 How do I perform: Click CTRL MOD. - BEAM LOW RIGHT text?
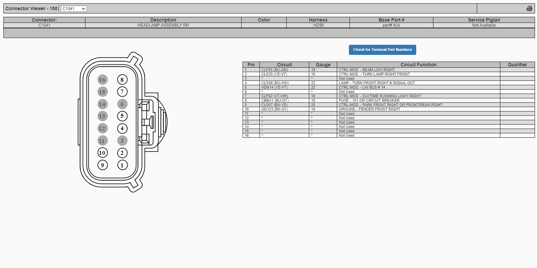pos(367,70)
